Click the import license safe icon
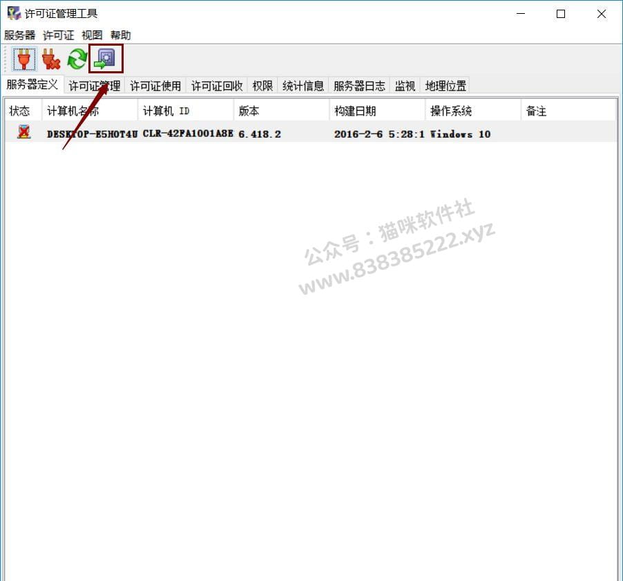Image resolution: width=623 pixels, height=581 pixels. (105, 59)
